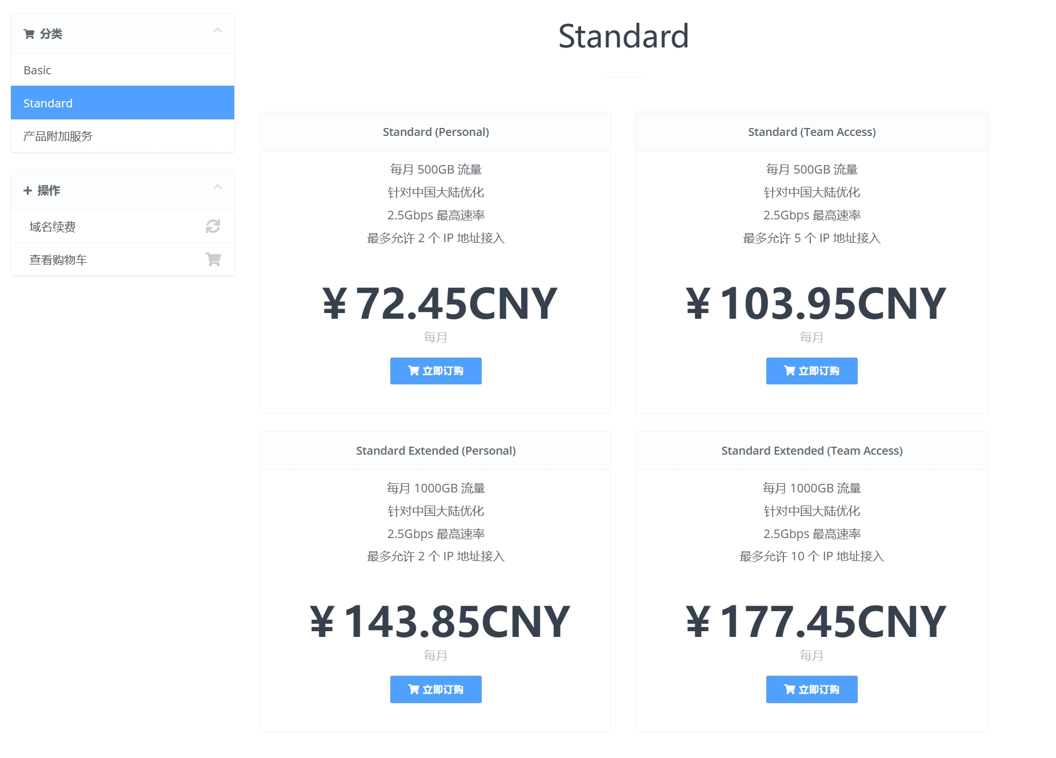Collapse the 分类 panel with its chevron

point(217,31)
